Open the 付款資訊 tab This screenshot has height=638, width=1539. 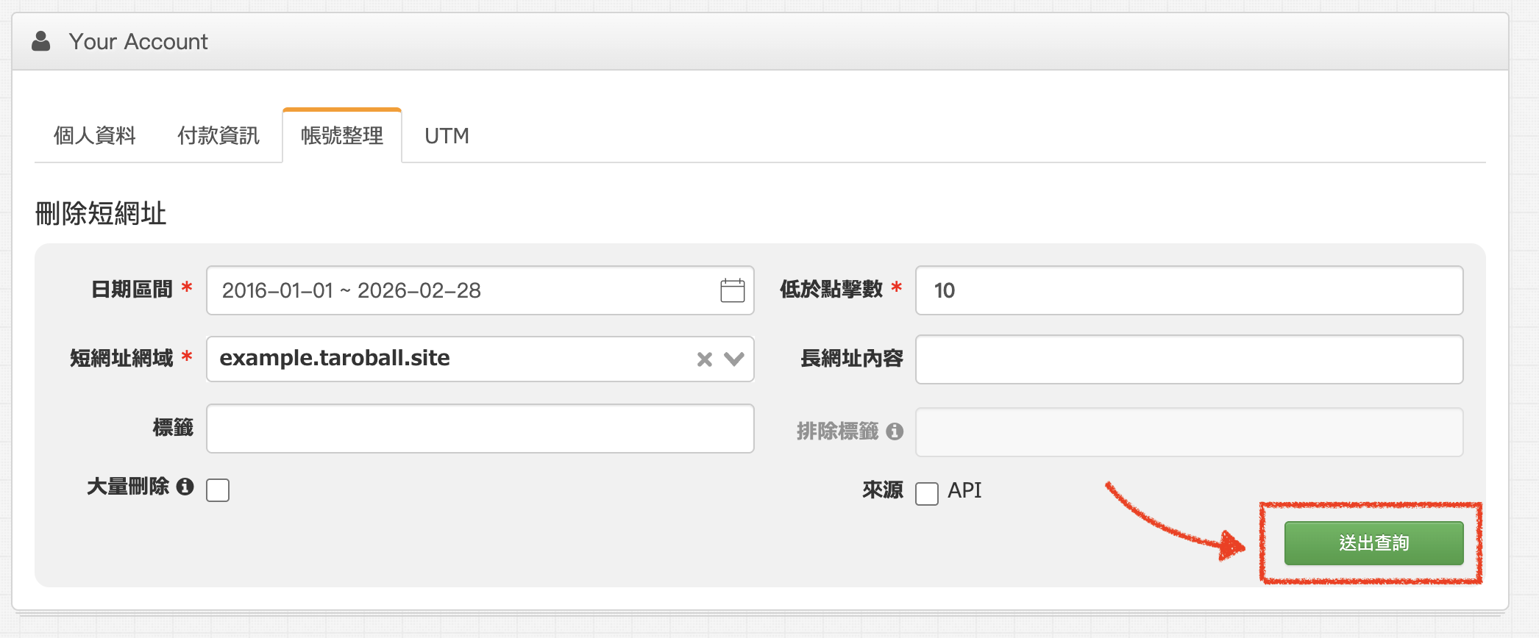(218, 136)
